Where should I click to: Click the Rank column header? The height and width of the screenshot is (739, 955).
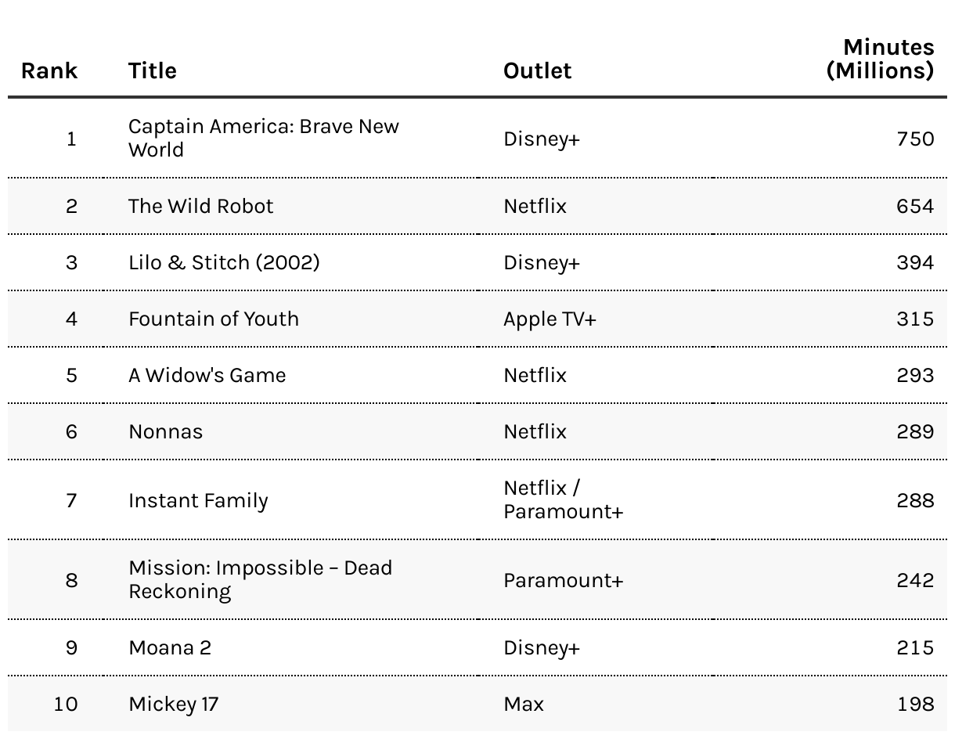(x=49, y=70)
